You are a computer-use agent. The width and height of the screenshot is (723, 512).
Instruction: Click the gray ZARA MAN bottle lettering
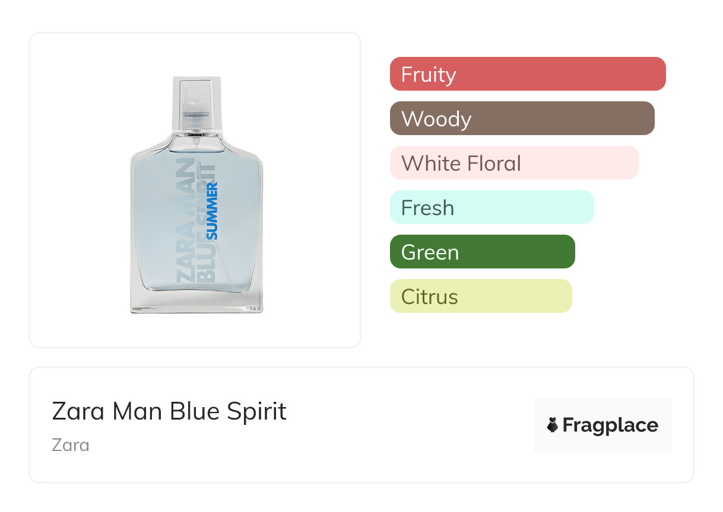tap(185, 219)
